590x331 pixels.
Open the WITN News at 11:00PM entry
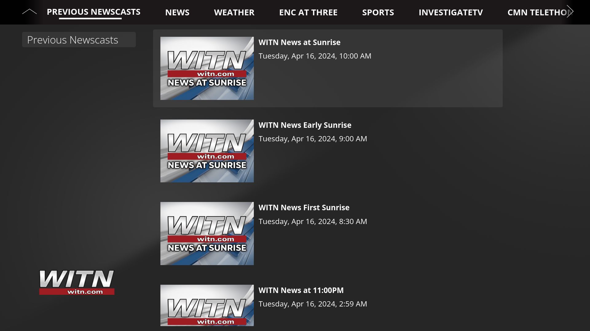click(301, 290)
